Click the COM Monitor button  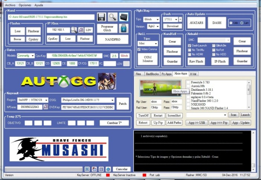pyautogui.click(x=148, y=59)
